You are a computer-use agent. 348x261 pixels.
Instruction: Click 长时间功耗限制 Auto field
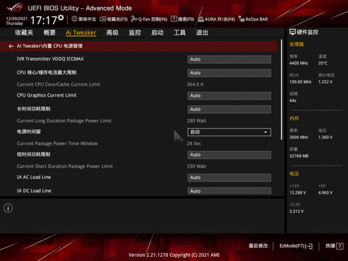point(229,109)
